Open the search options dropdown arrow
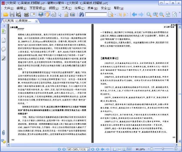Viewport: 182px width, 152px height. pyautogui.click(x=115, y=15)
